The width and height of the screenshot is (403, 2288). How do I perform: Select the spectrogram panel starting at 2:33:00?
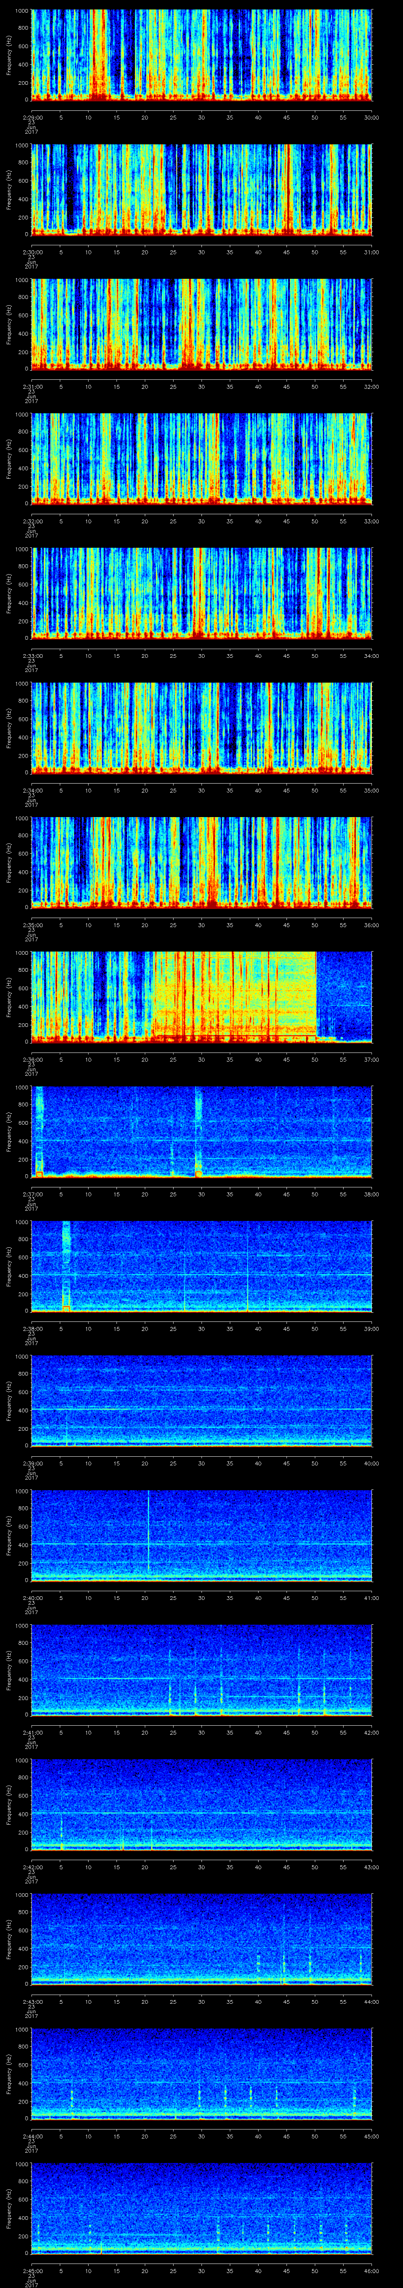point(202,592)
